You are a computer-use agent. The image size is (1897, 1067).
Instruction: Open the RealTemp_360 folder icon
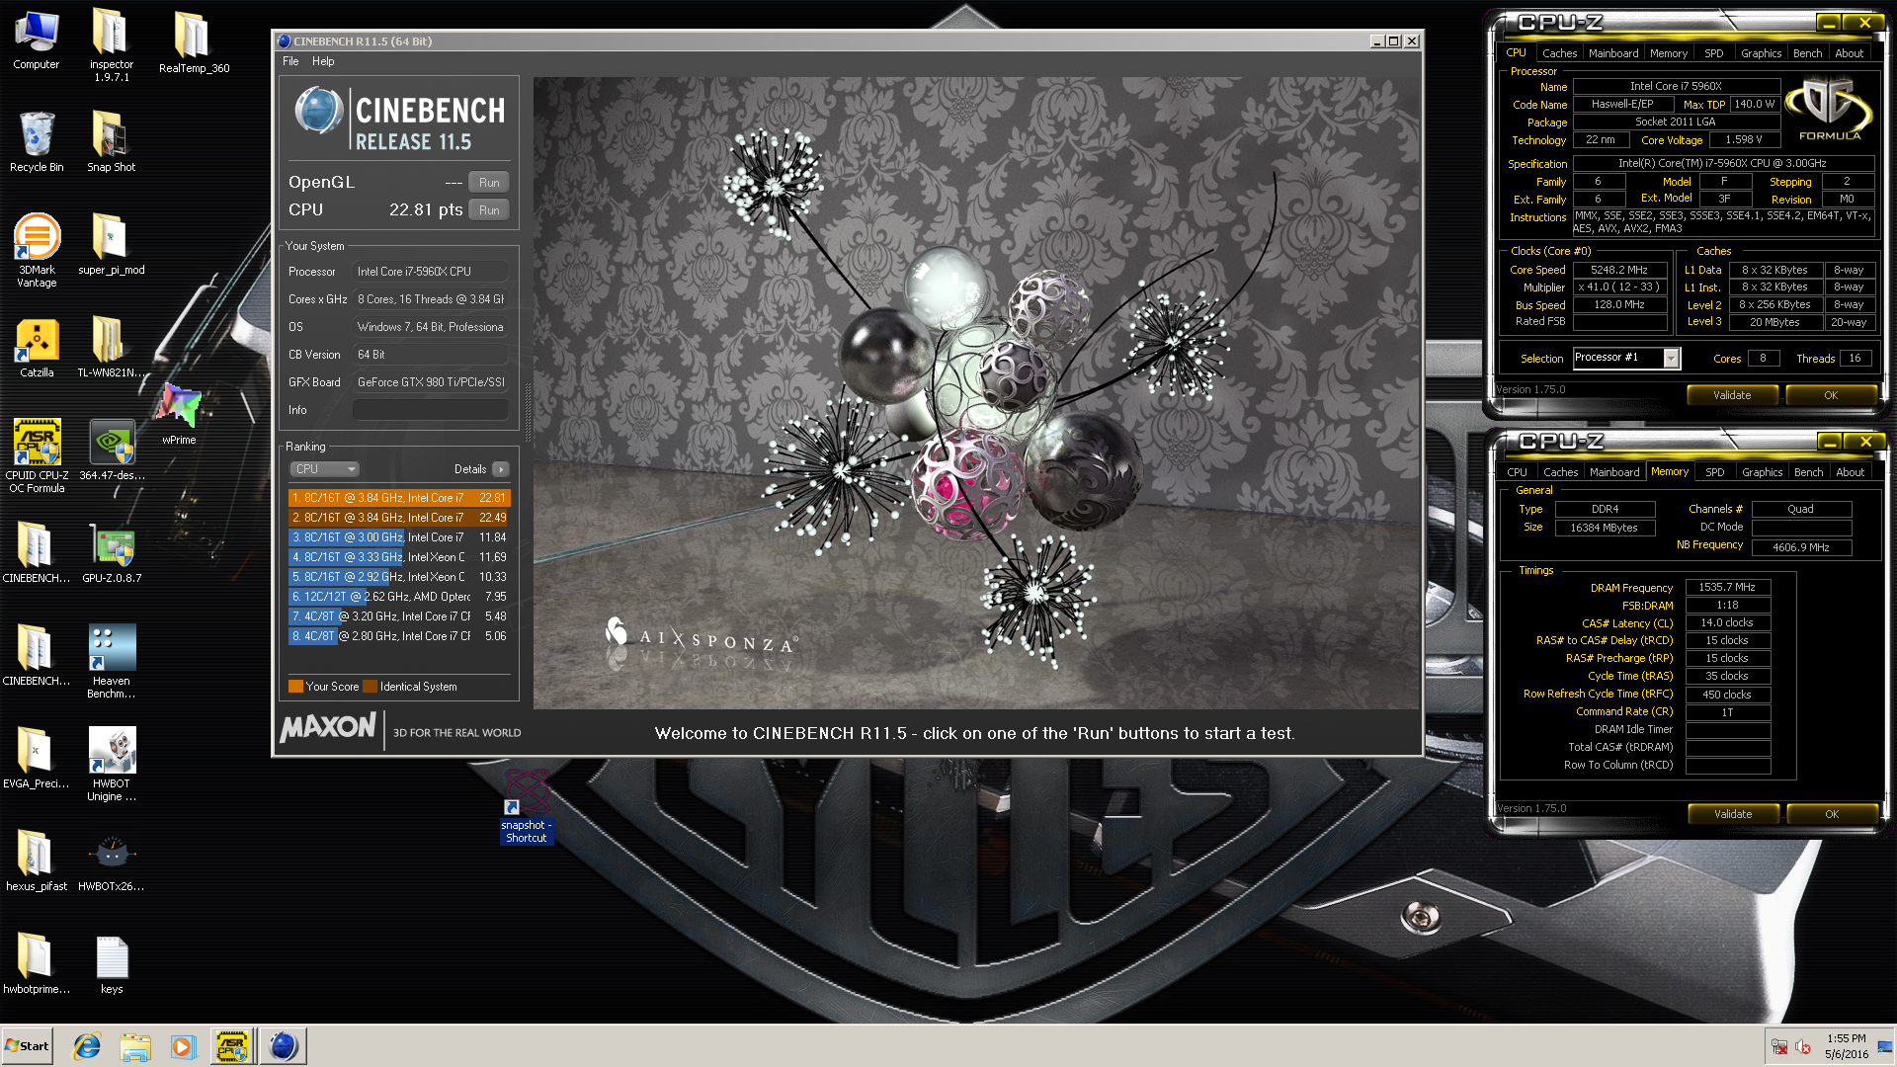[194, 43]
